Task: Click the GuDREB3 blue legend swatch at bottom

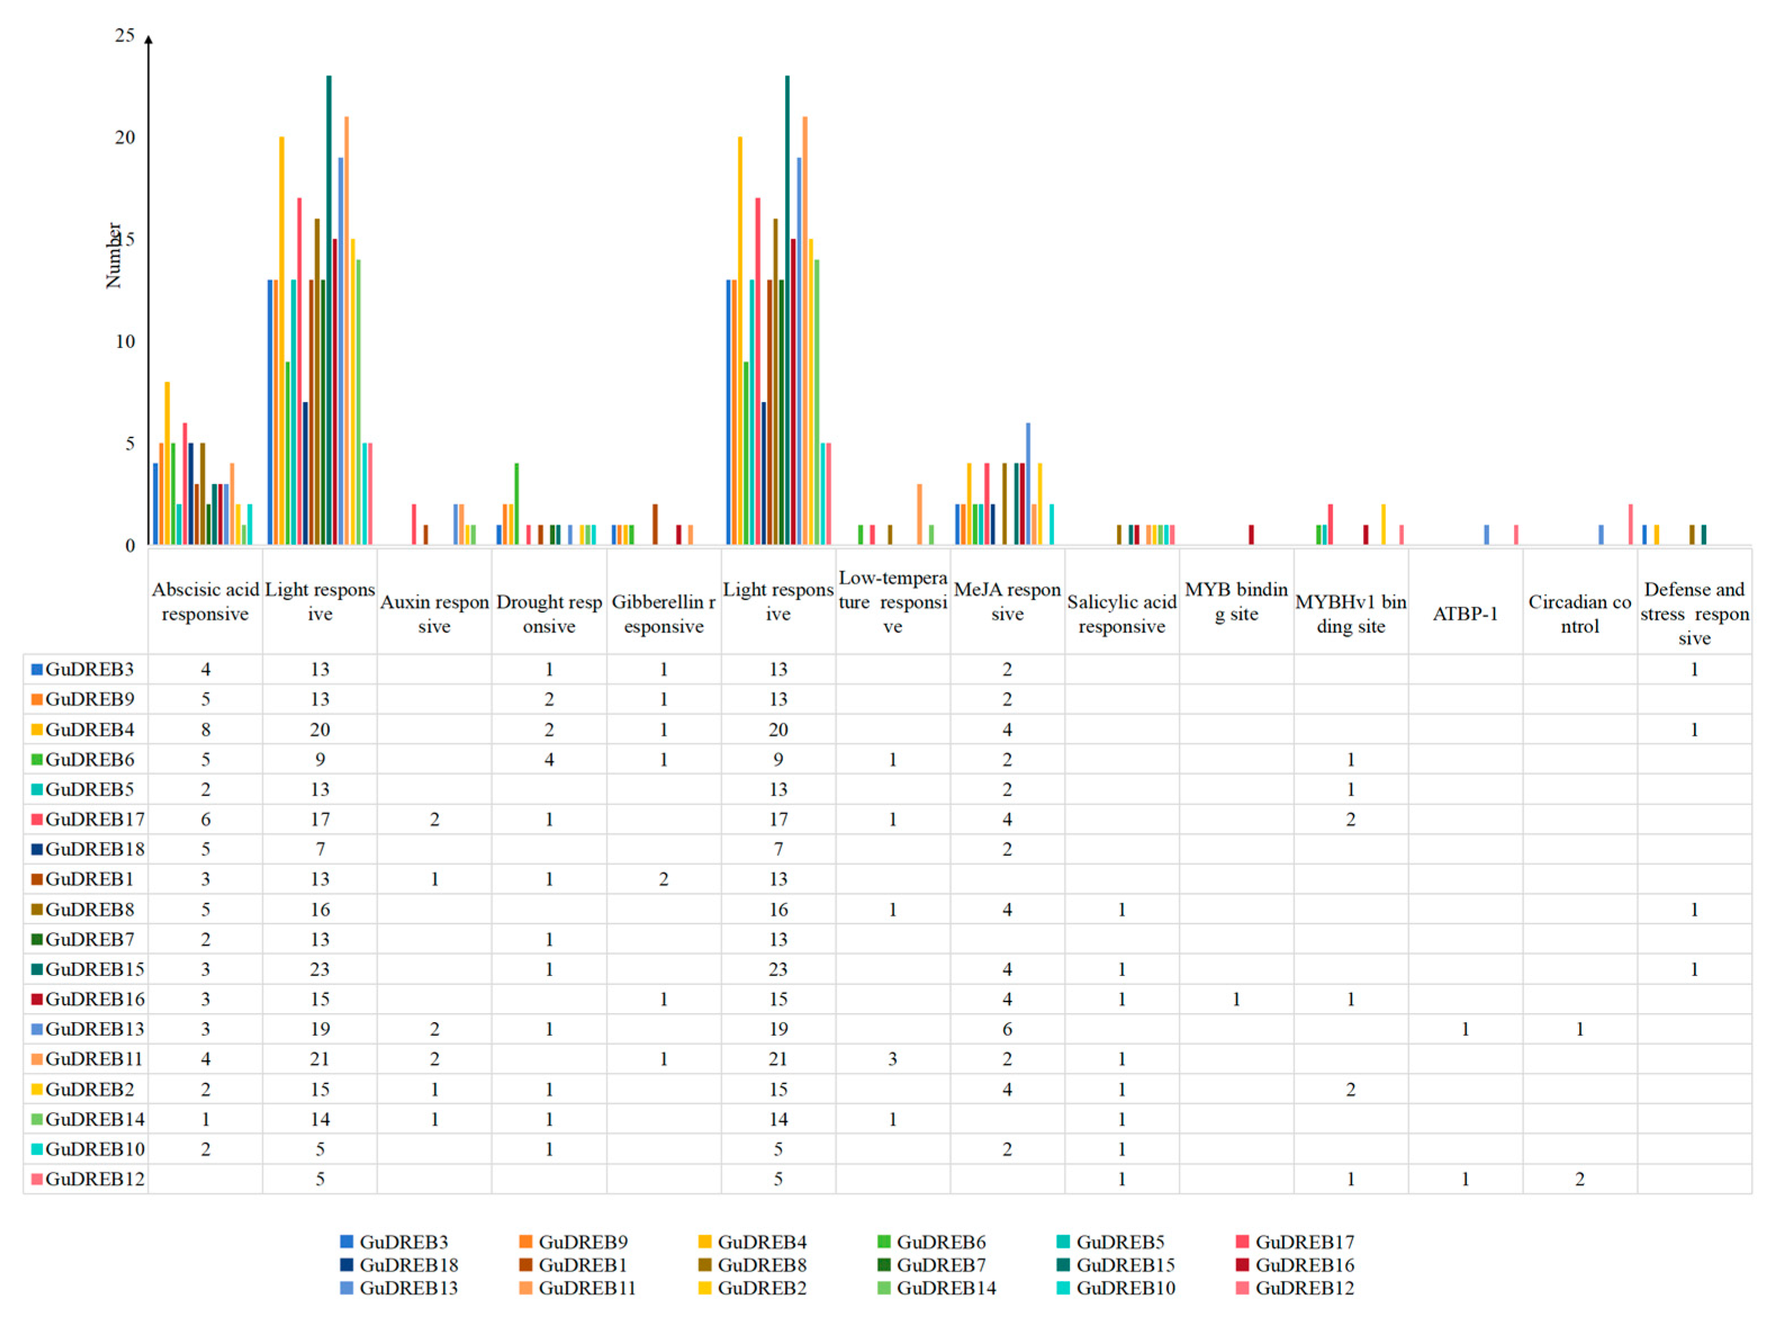Action: pos(346,1241)
